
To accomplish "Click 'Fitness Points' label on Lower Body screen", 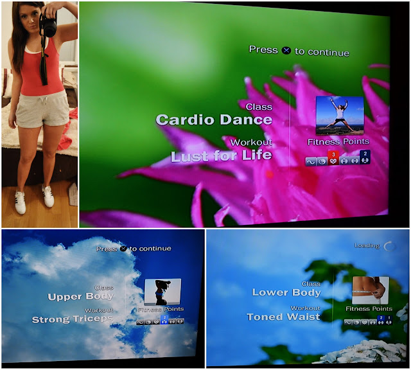I will click(x=369, y=308).
